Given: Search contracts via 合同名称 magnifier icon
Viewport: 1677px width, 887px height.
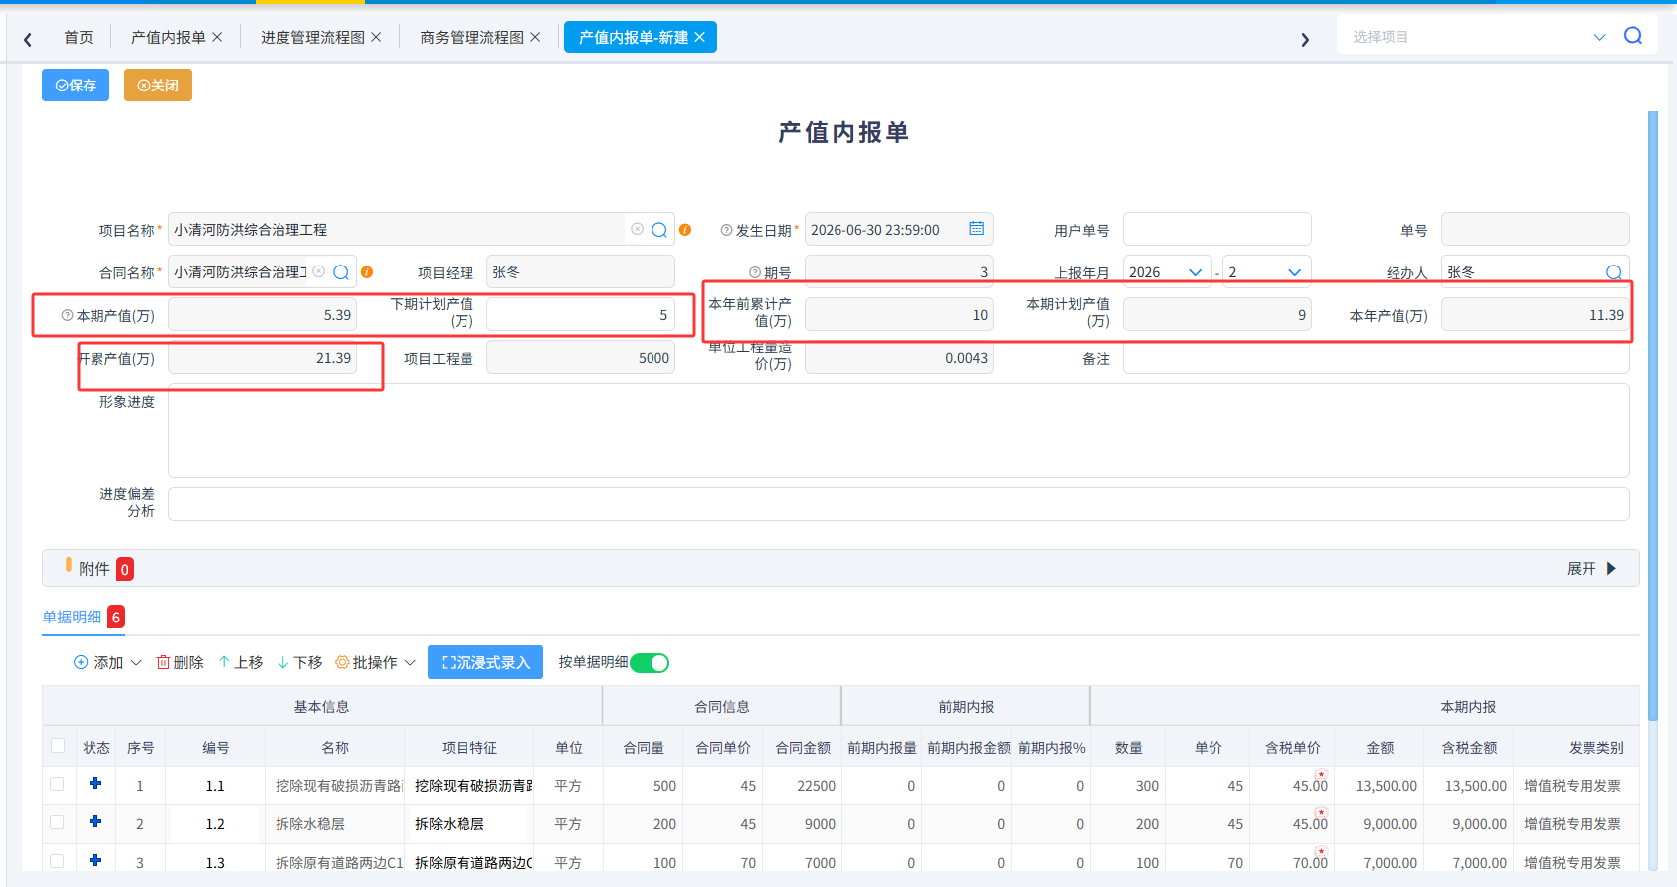Looking at the screenshot, I should (341, 272).
